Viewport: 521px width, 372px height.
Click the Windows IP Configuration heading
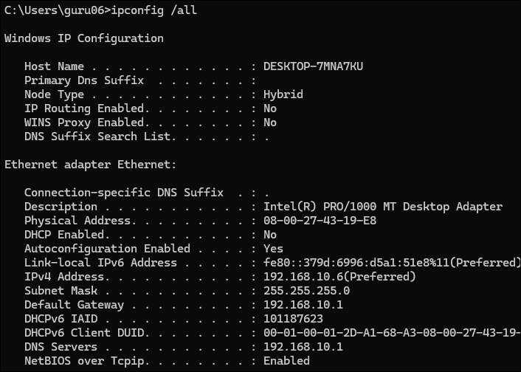(84, 38)
